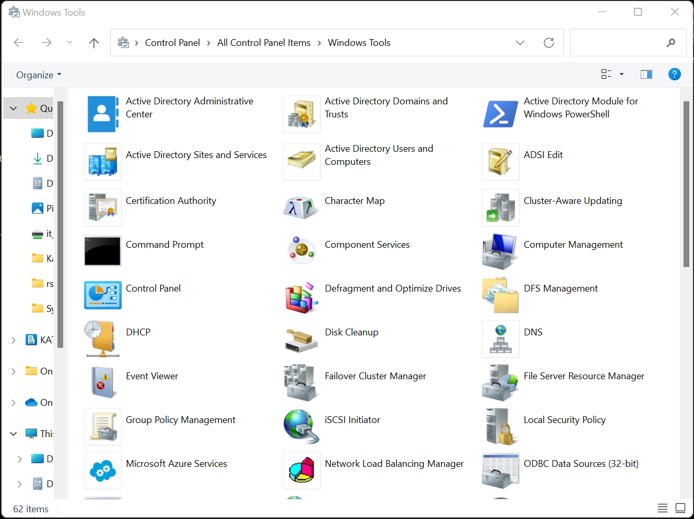Image resolution: width=694 pixels, height=519 pixels.
Task: Click the navigation pane scrollbar
Action: 61,224
